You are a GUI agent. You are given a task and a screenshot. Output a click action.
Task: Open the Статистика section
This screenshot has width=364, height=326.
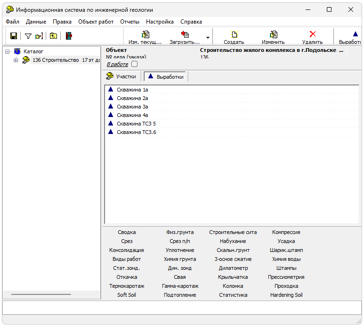pyautogui.click(x=233, y=295)
